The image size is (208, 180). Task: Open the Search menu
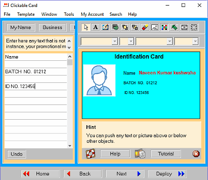(116, 14)
